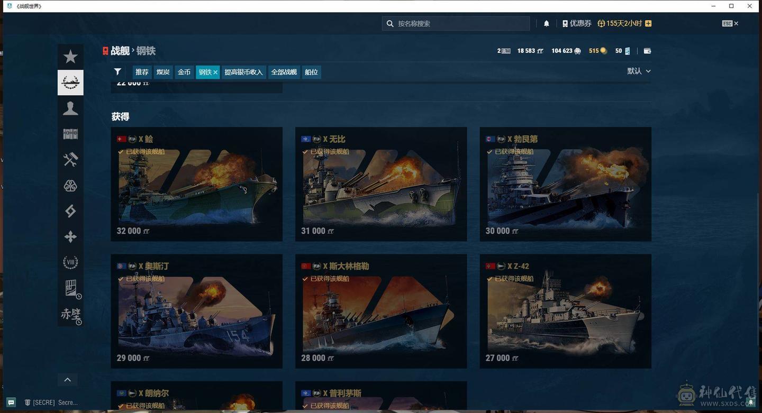The image size is (762, 413).
Task: Select the 全部战舰 filter chip
Action: pos(284,72)
